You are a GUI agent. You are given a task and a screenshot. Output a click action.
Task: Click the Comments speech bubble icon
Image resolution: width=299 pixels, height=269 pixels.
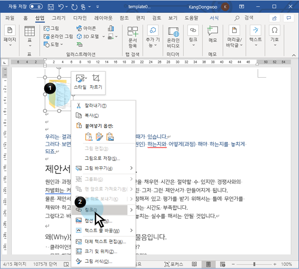click(289, 18)
